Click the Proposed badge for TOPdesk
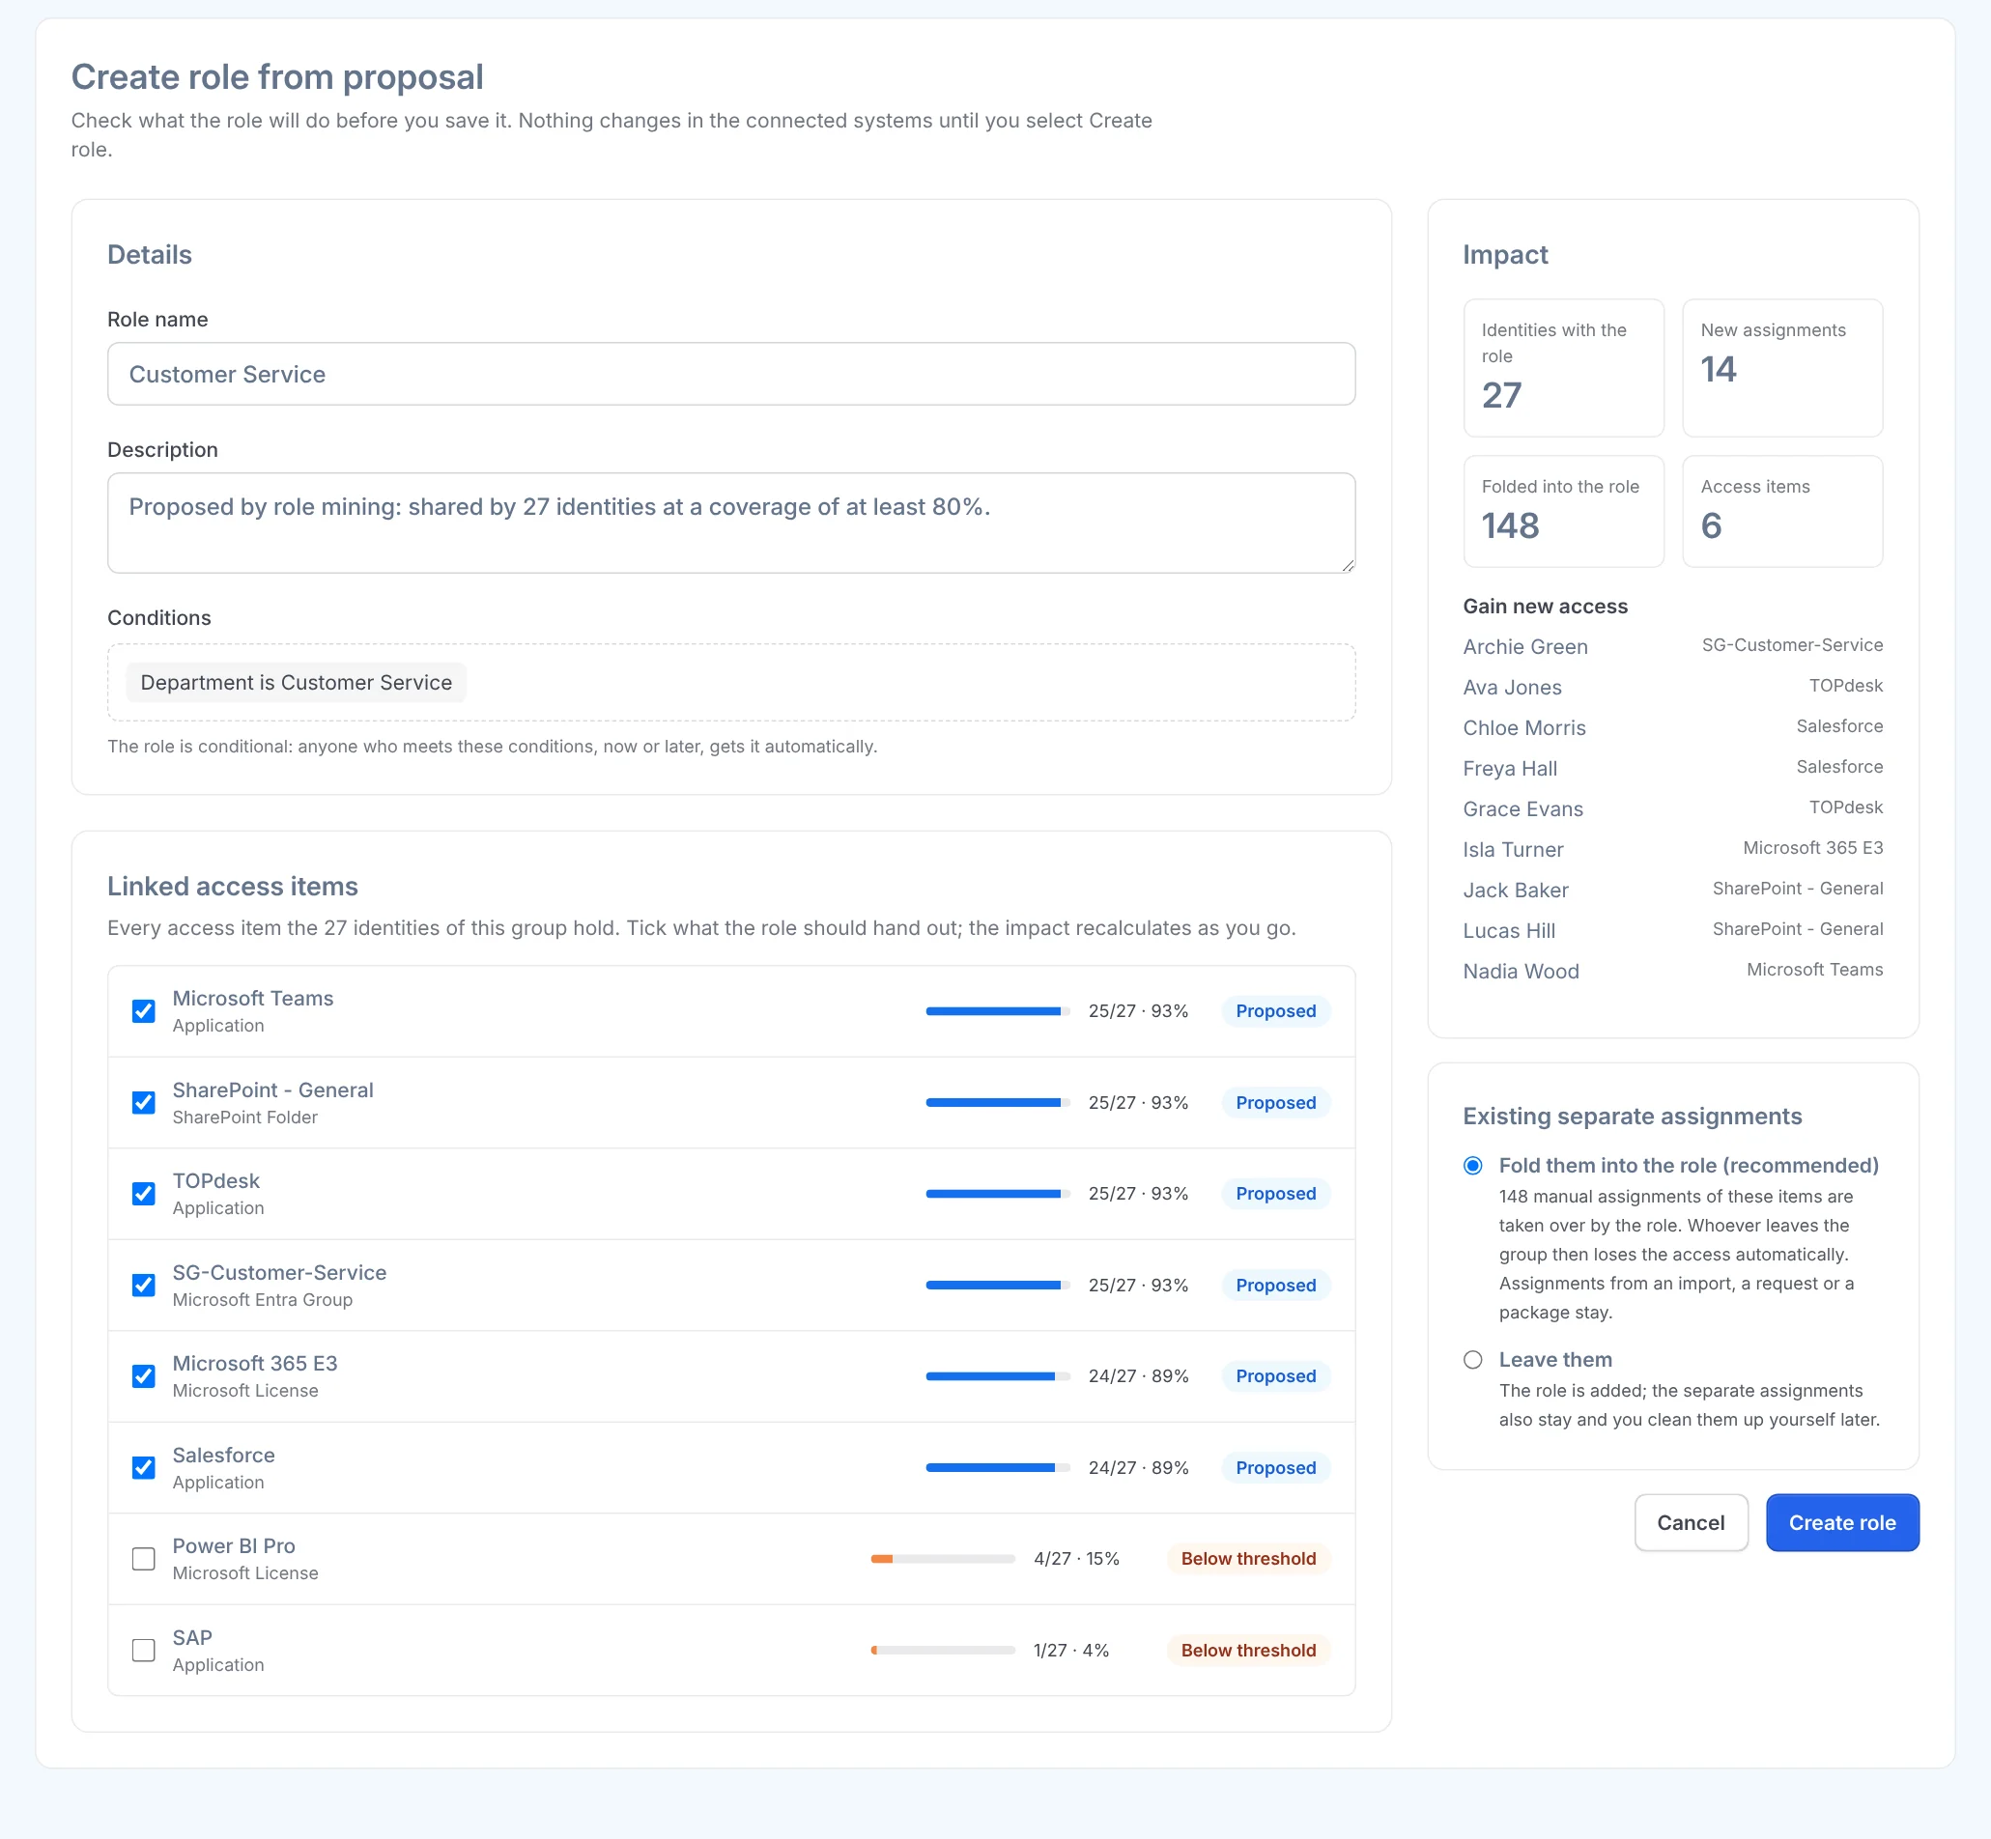Viewport: 1991px width, 1839px height. click(1276, 1193)
